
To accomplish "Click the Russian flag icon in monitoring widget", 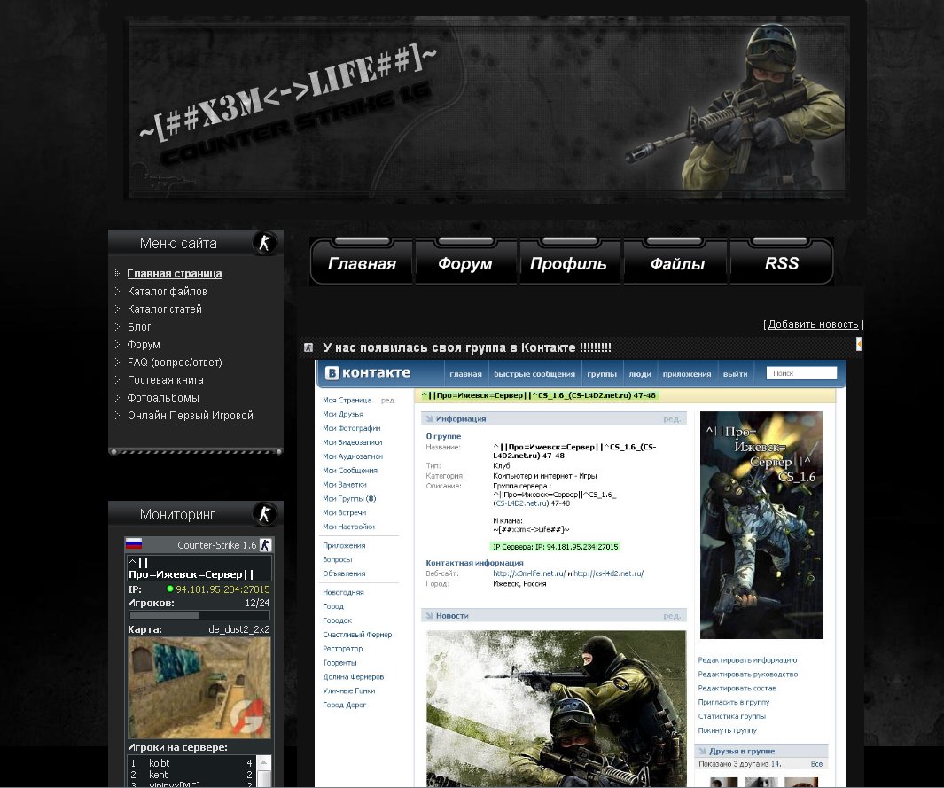I will pos(134,544).
